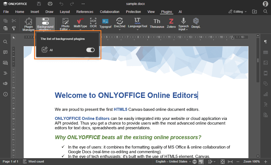This screenshot has width=271, height=165.
Task: Click the user avatar
Action: point(265,4)
